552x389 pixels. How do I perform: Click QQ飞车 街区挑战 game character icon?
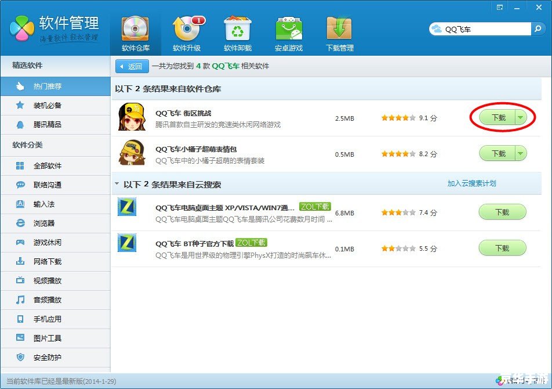[x=132, y=117]
